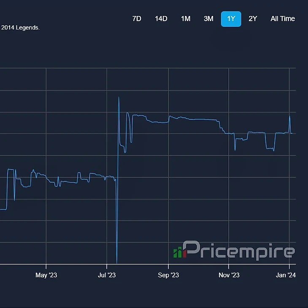Viewport: 308px width, 308px height.
Task: Show All Time price history
Action: [282, 19]
